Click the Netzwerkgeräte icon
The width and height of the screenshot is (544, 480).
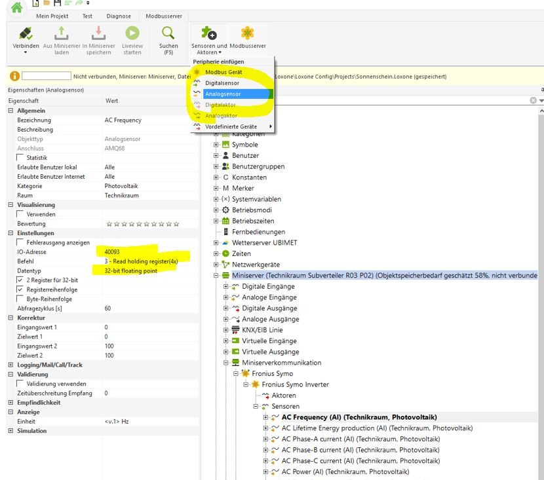point(225,265)
